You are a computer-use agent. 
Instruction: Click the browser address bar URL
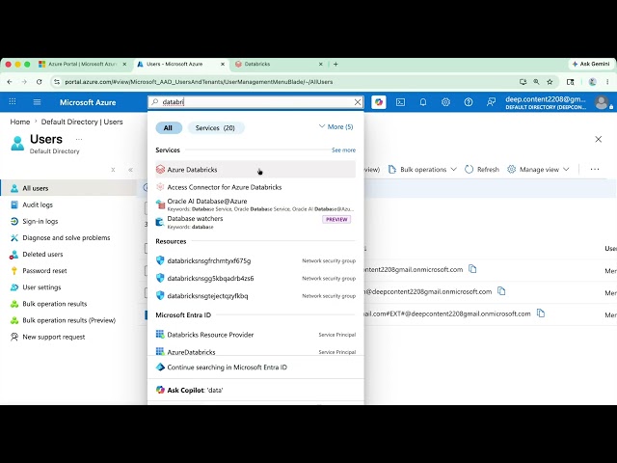(199, 82)
